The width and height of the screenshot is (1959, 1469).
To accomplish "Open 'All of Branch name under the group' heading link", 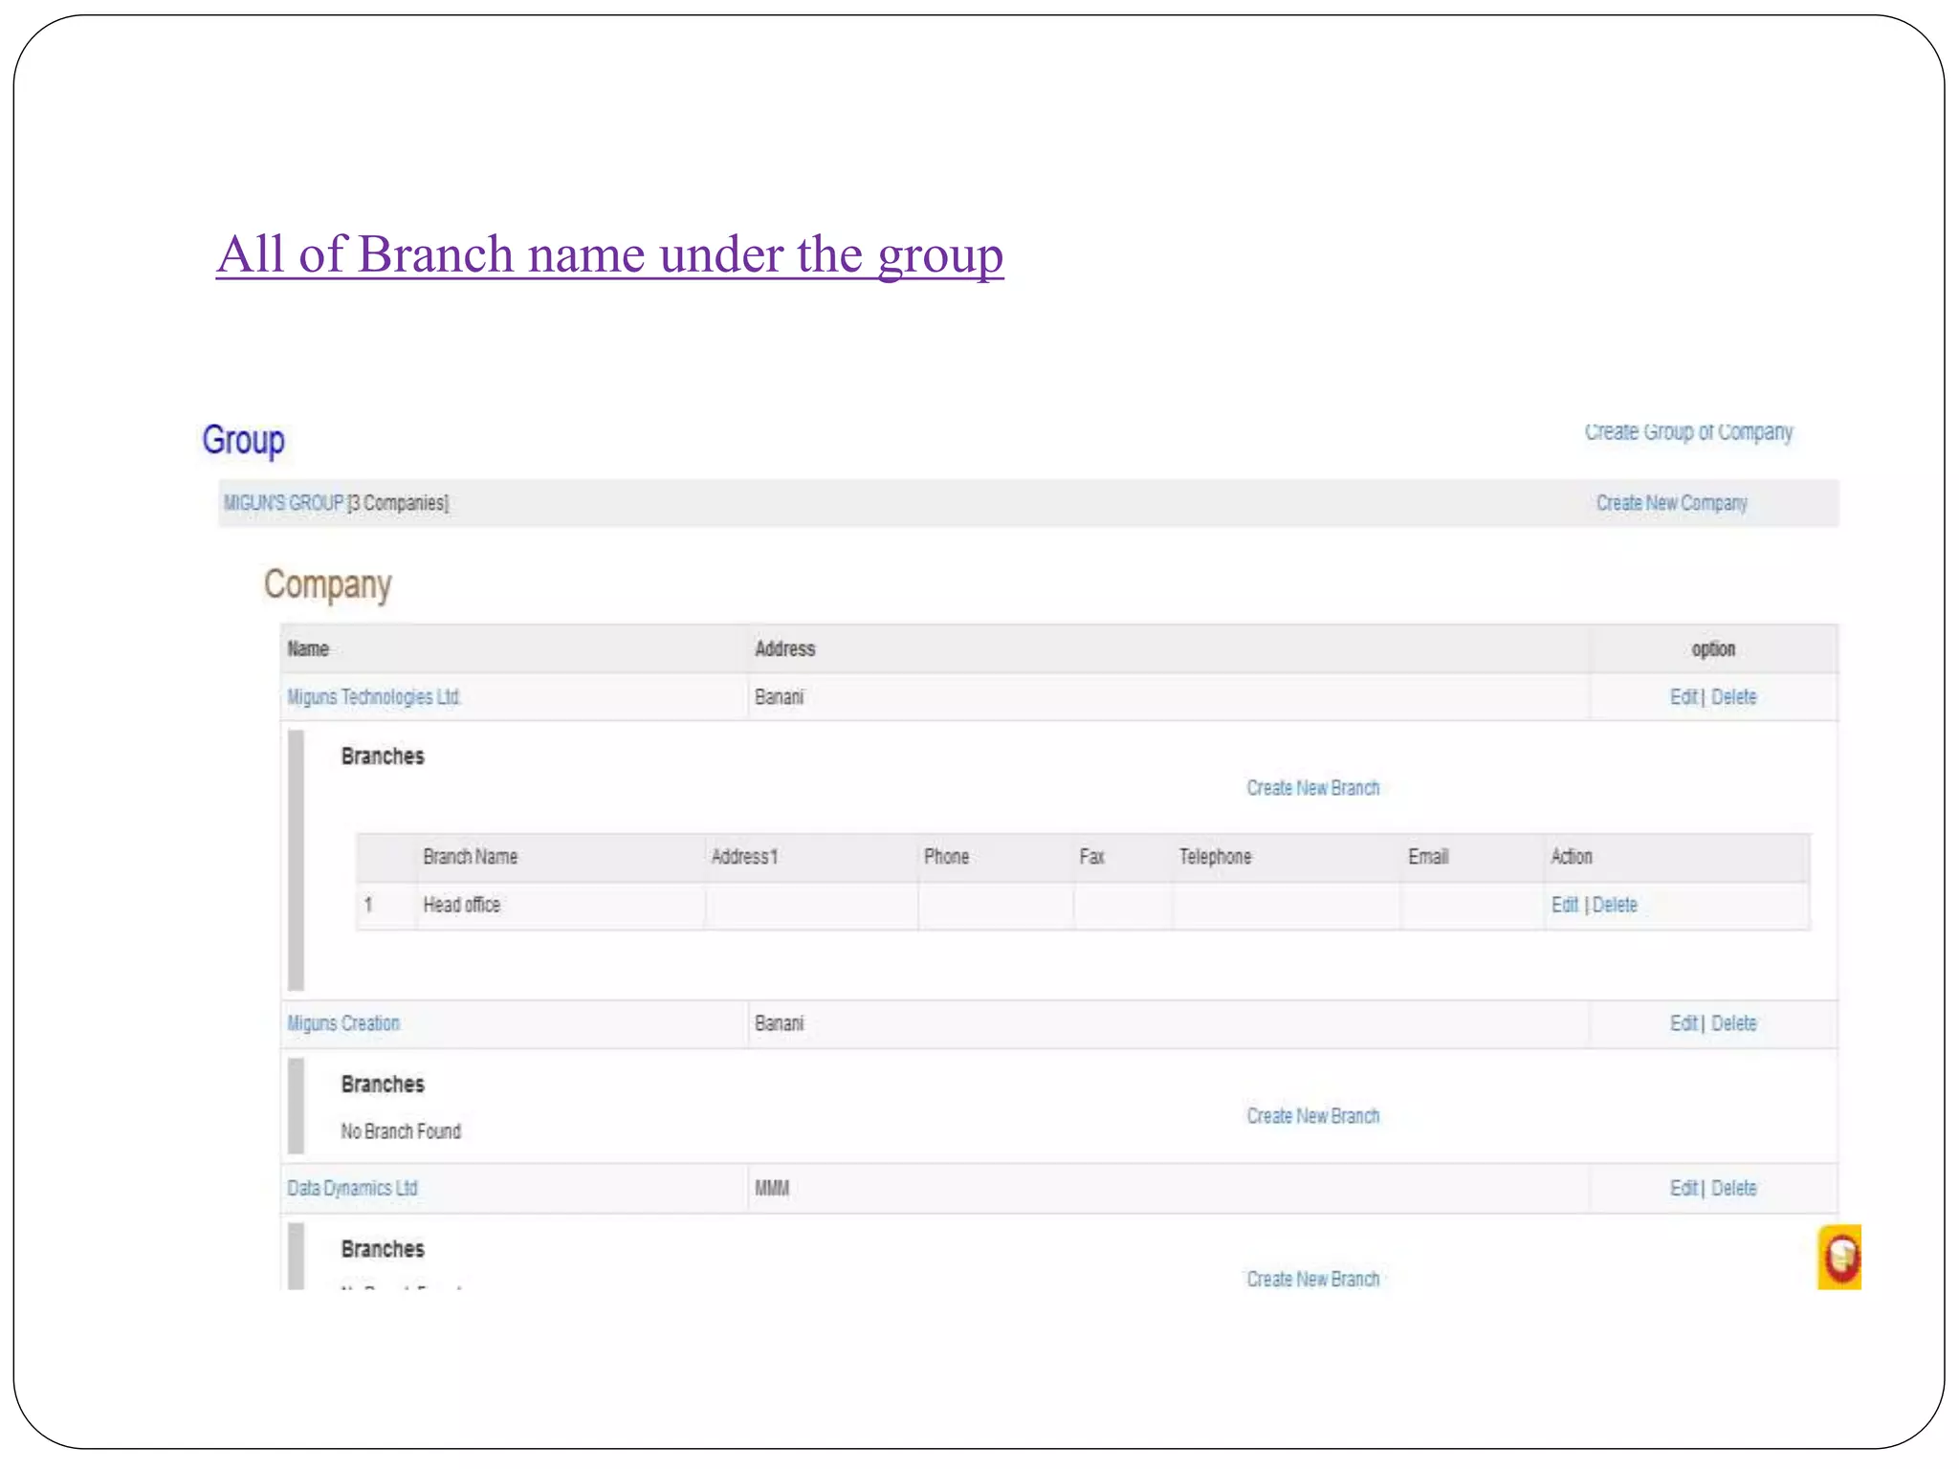I will coord(609,254).
